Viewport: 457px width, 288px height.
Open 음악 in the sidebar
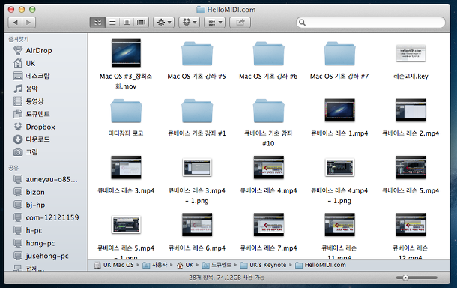[25, 88]
